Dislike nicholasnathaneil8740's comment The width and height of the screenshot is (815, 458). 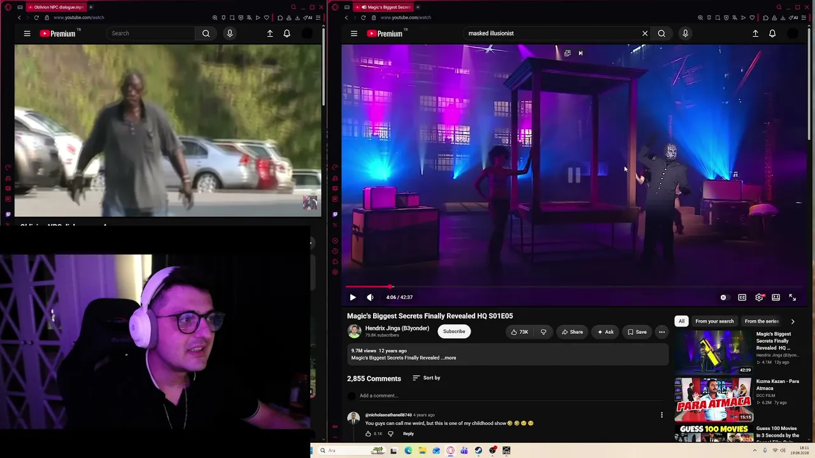point(390,434)
